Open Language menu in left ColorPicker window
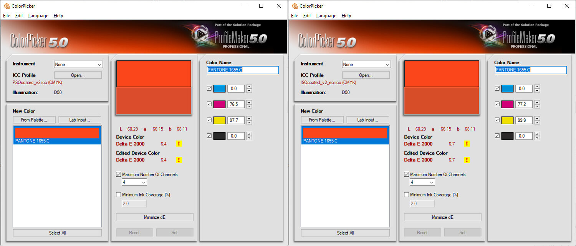 38,16
